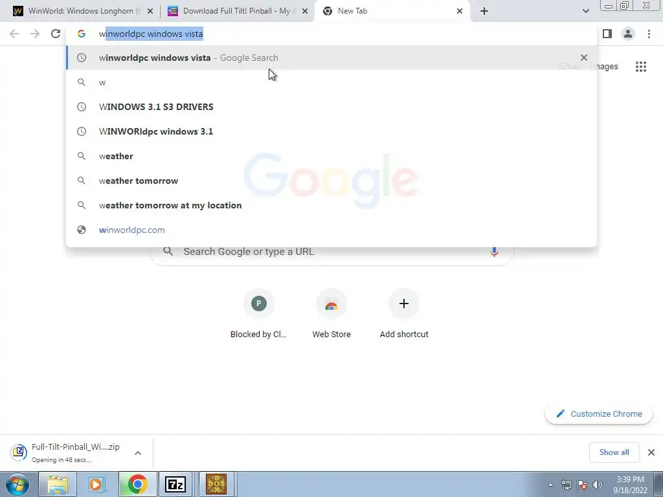Click the clock icon beside WINDOWS 3.1 S3 DRIVERS
663x497 pixels.
coord(82,107)
